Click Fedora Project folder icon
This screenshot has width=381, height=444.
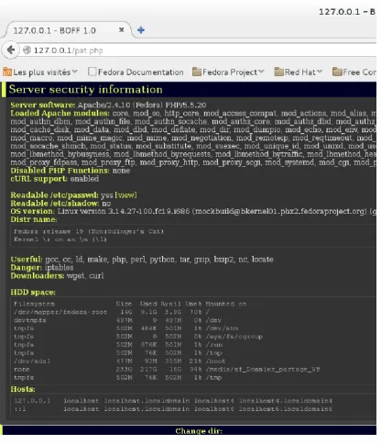tap(197, 72)
